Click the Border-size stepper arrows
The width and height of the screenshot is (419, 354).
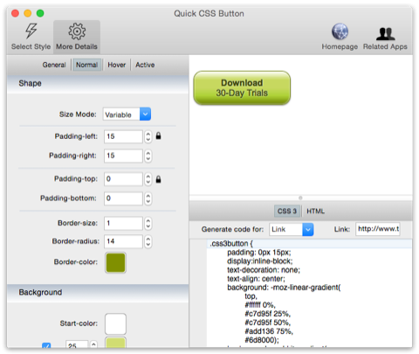click(x=148, y=223)
